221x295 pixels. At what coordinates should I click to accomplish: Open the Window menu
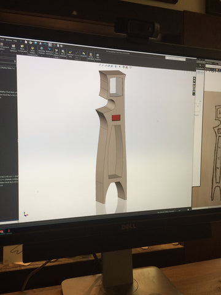coord(9,40)
